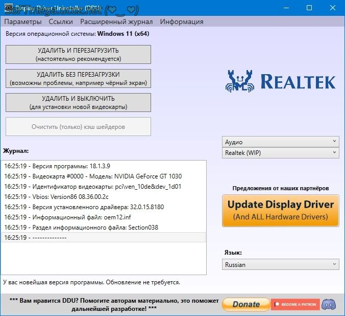The image size is (345, 316).
Task: Open the Параметры menu
Action: 22,21
